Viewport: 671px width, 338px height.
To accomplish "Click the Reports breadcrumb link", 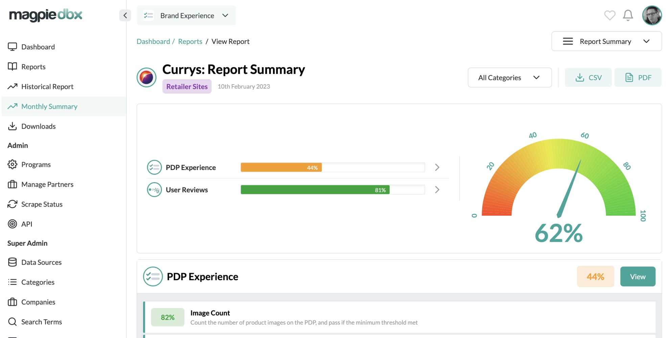I will (x=190, y=41).
